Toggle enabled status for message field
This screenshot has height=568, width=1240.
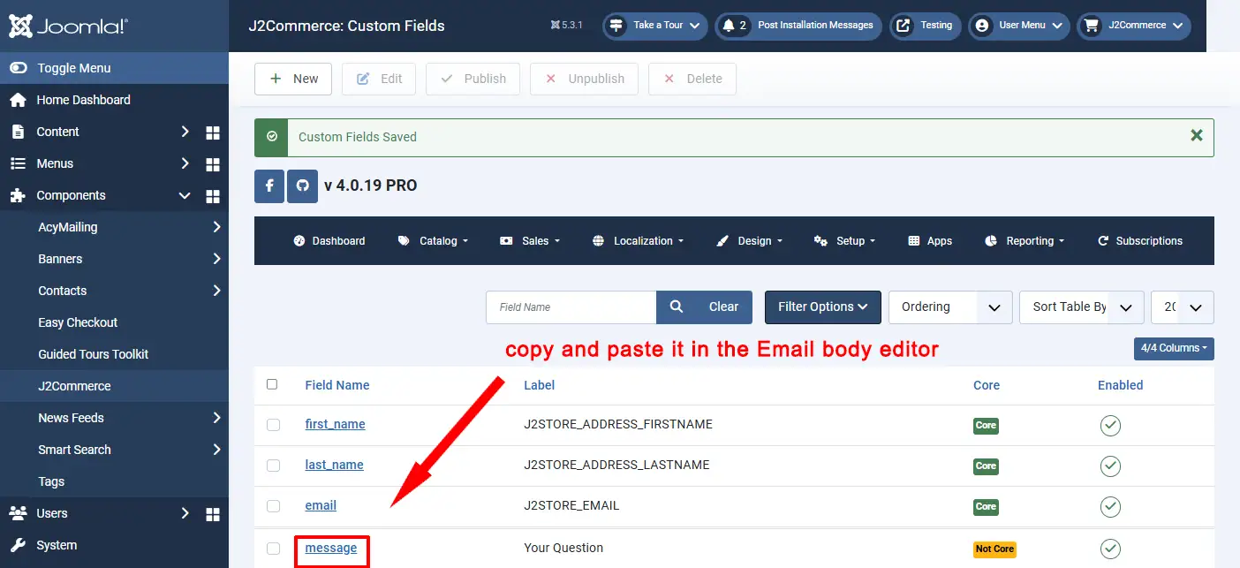1110,549
